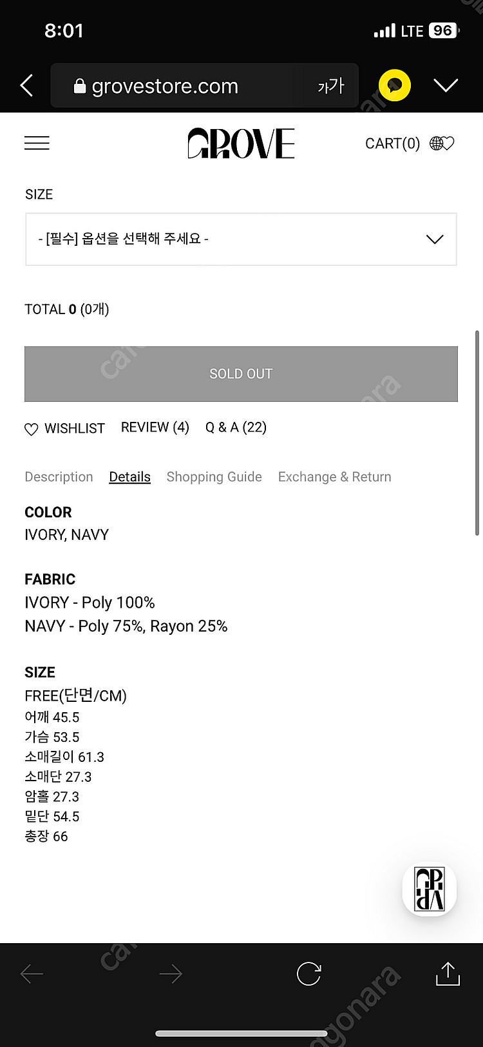Tap the 가가 text size button
The width and height of the screenshot is (483, 1047).
click(331, 86)
